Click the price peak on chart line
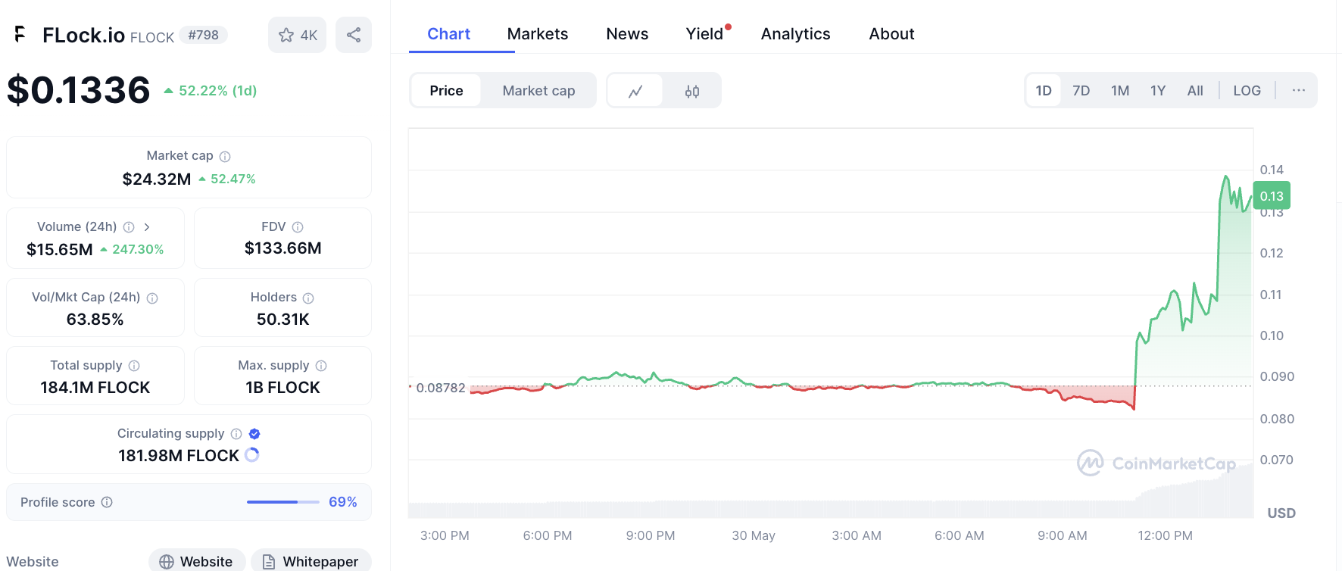The height and width of the screenshot is (571, 1342). pyautogui.click(x=1225, y=177)
